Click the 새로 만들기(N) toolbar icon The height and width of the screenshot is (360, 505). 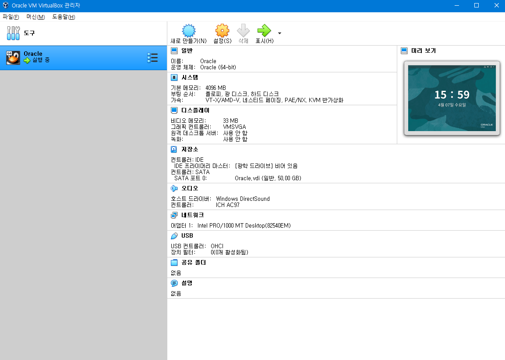(x=189, y=31)
